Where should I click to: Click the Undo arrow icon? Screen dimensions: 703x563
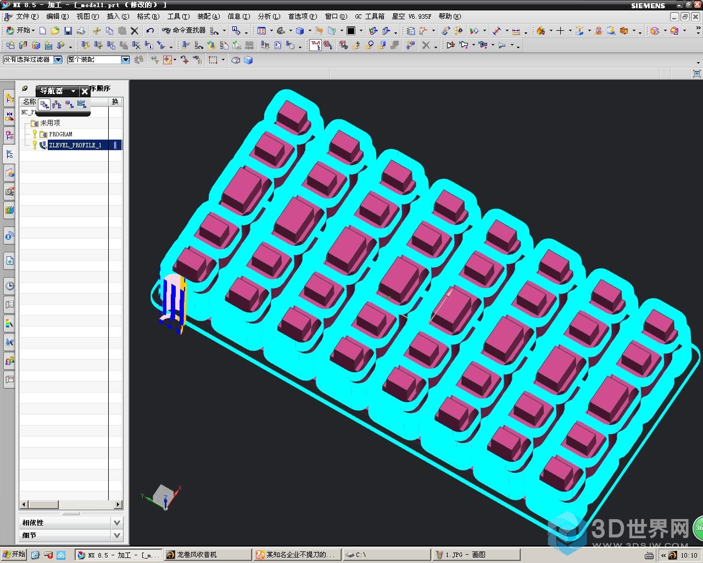(x=150, y=31)
